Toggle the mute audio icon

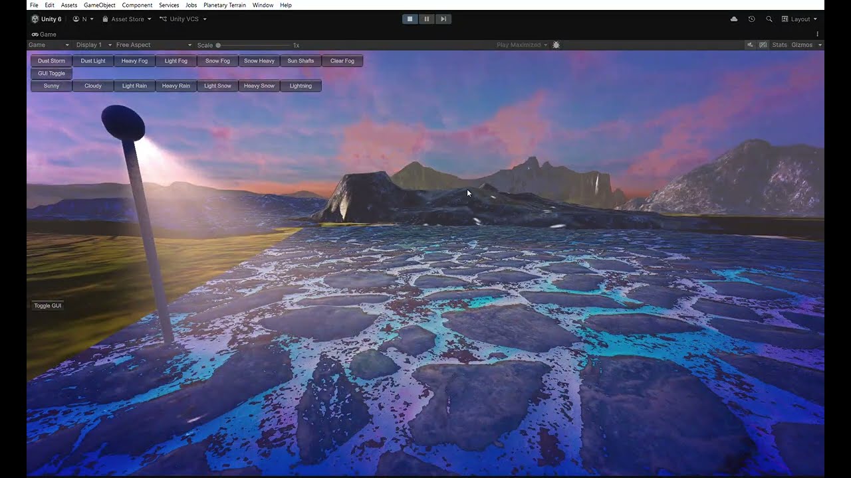tap(750, 45)
